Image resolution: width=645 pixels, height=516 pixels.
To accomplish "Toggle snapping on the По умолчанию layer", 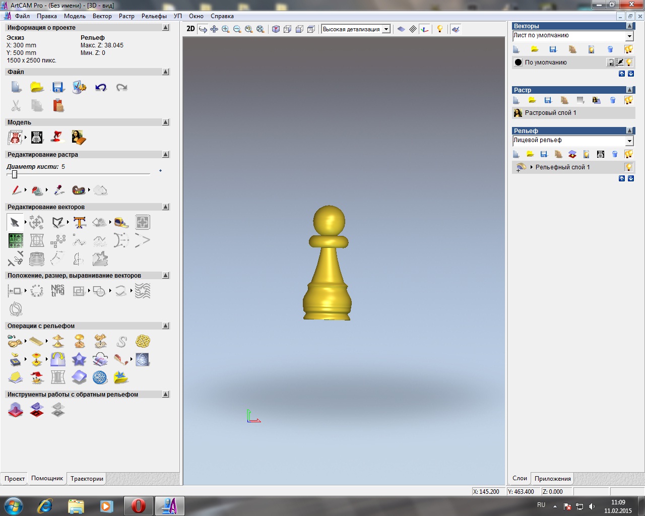I will (x=620, y=62).
